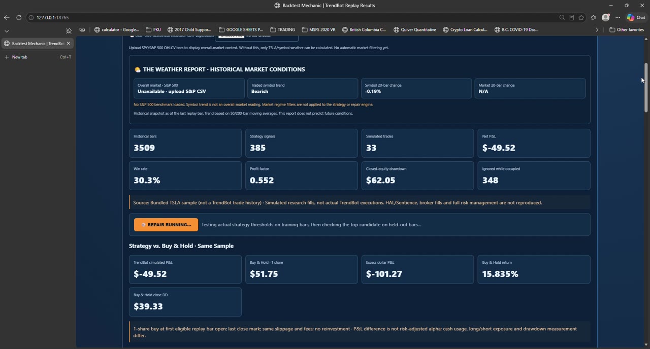Click the page vertical scrollbar thumb
Viewport: 650px width, 349px height.
point(646,87)
